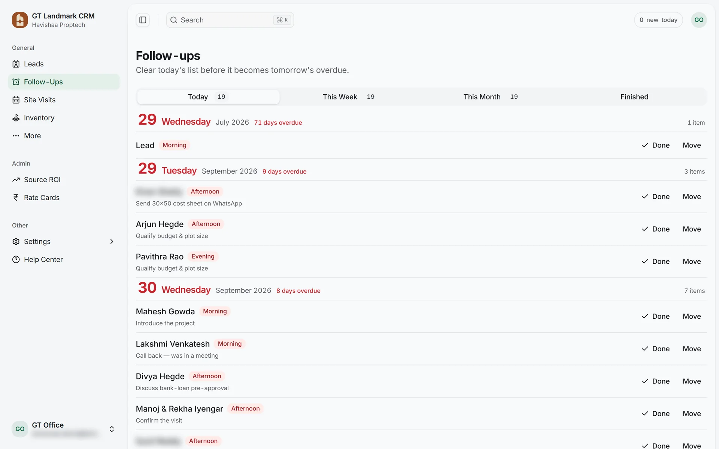Click the search magnifier icon
Screen dimensions: 719x449
pos(174,20)
